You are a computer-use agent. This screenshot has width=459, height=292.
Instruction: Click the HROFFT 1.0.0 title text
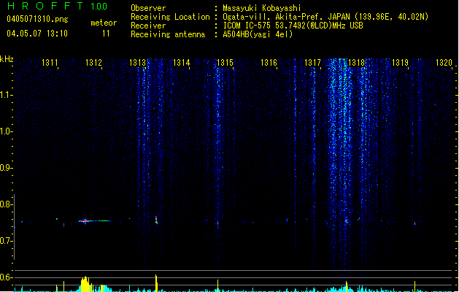[58, 6]
